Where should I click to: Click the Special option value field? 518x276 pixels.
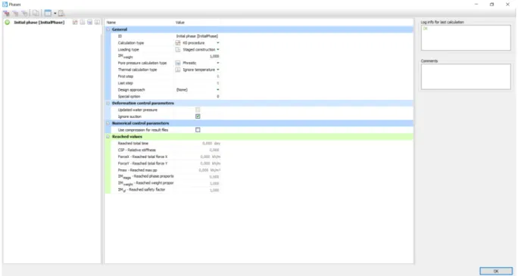(x=197, y=96)
